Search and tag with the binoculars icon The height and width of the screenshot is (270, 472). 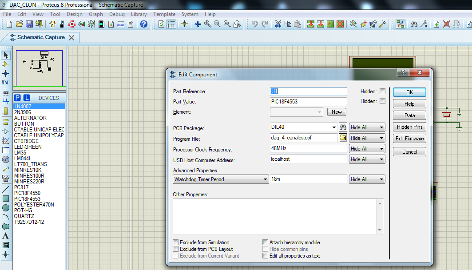point(414,24)
